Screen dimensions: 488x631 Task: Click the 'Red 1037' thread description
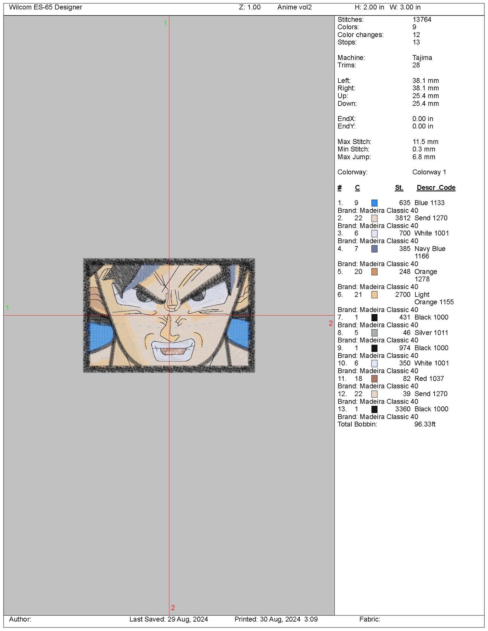(429, 379)
